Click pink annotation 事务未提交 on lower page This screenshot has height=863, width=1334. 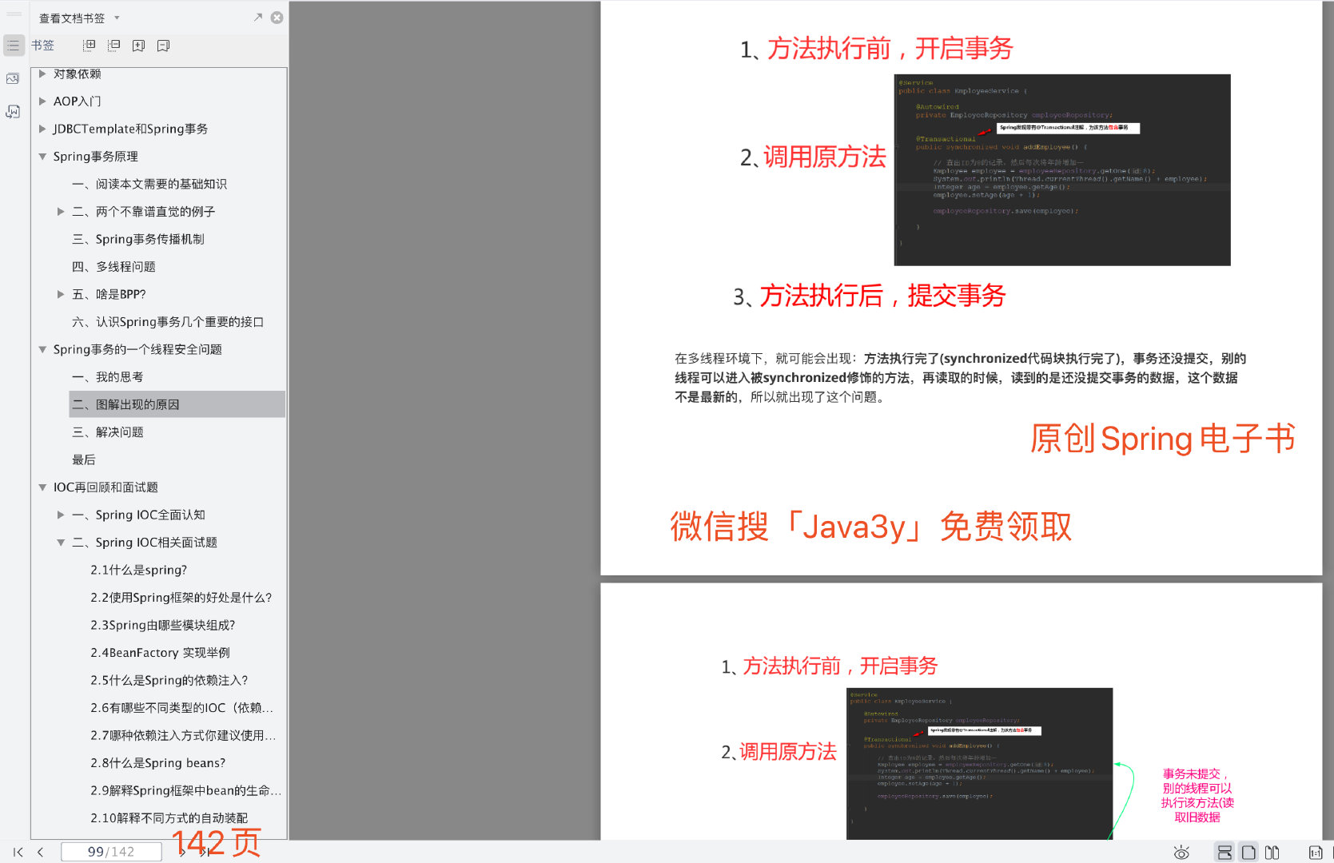pos(1197,796)
